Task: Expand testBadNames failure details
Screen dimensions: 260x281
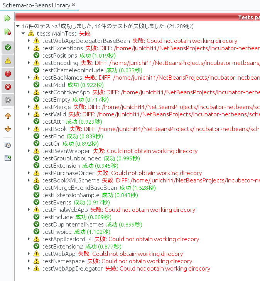Action: pyautogui.click(x=29, y=77)
